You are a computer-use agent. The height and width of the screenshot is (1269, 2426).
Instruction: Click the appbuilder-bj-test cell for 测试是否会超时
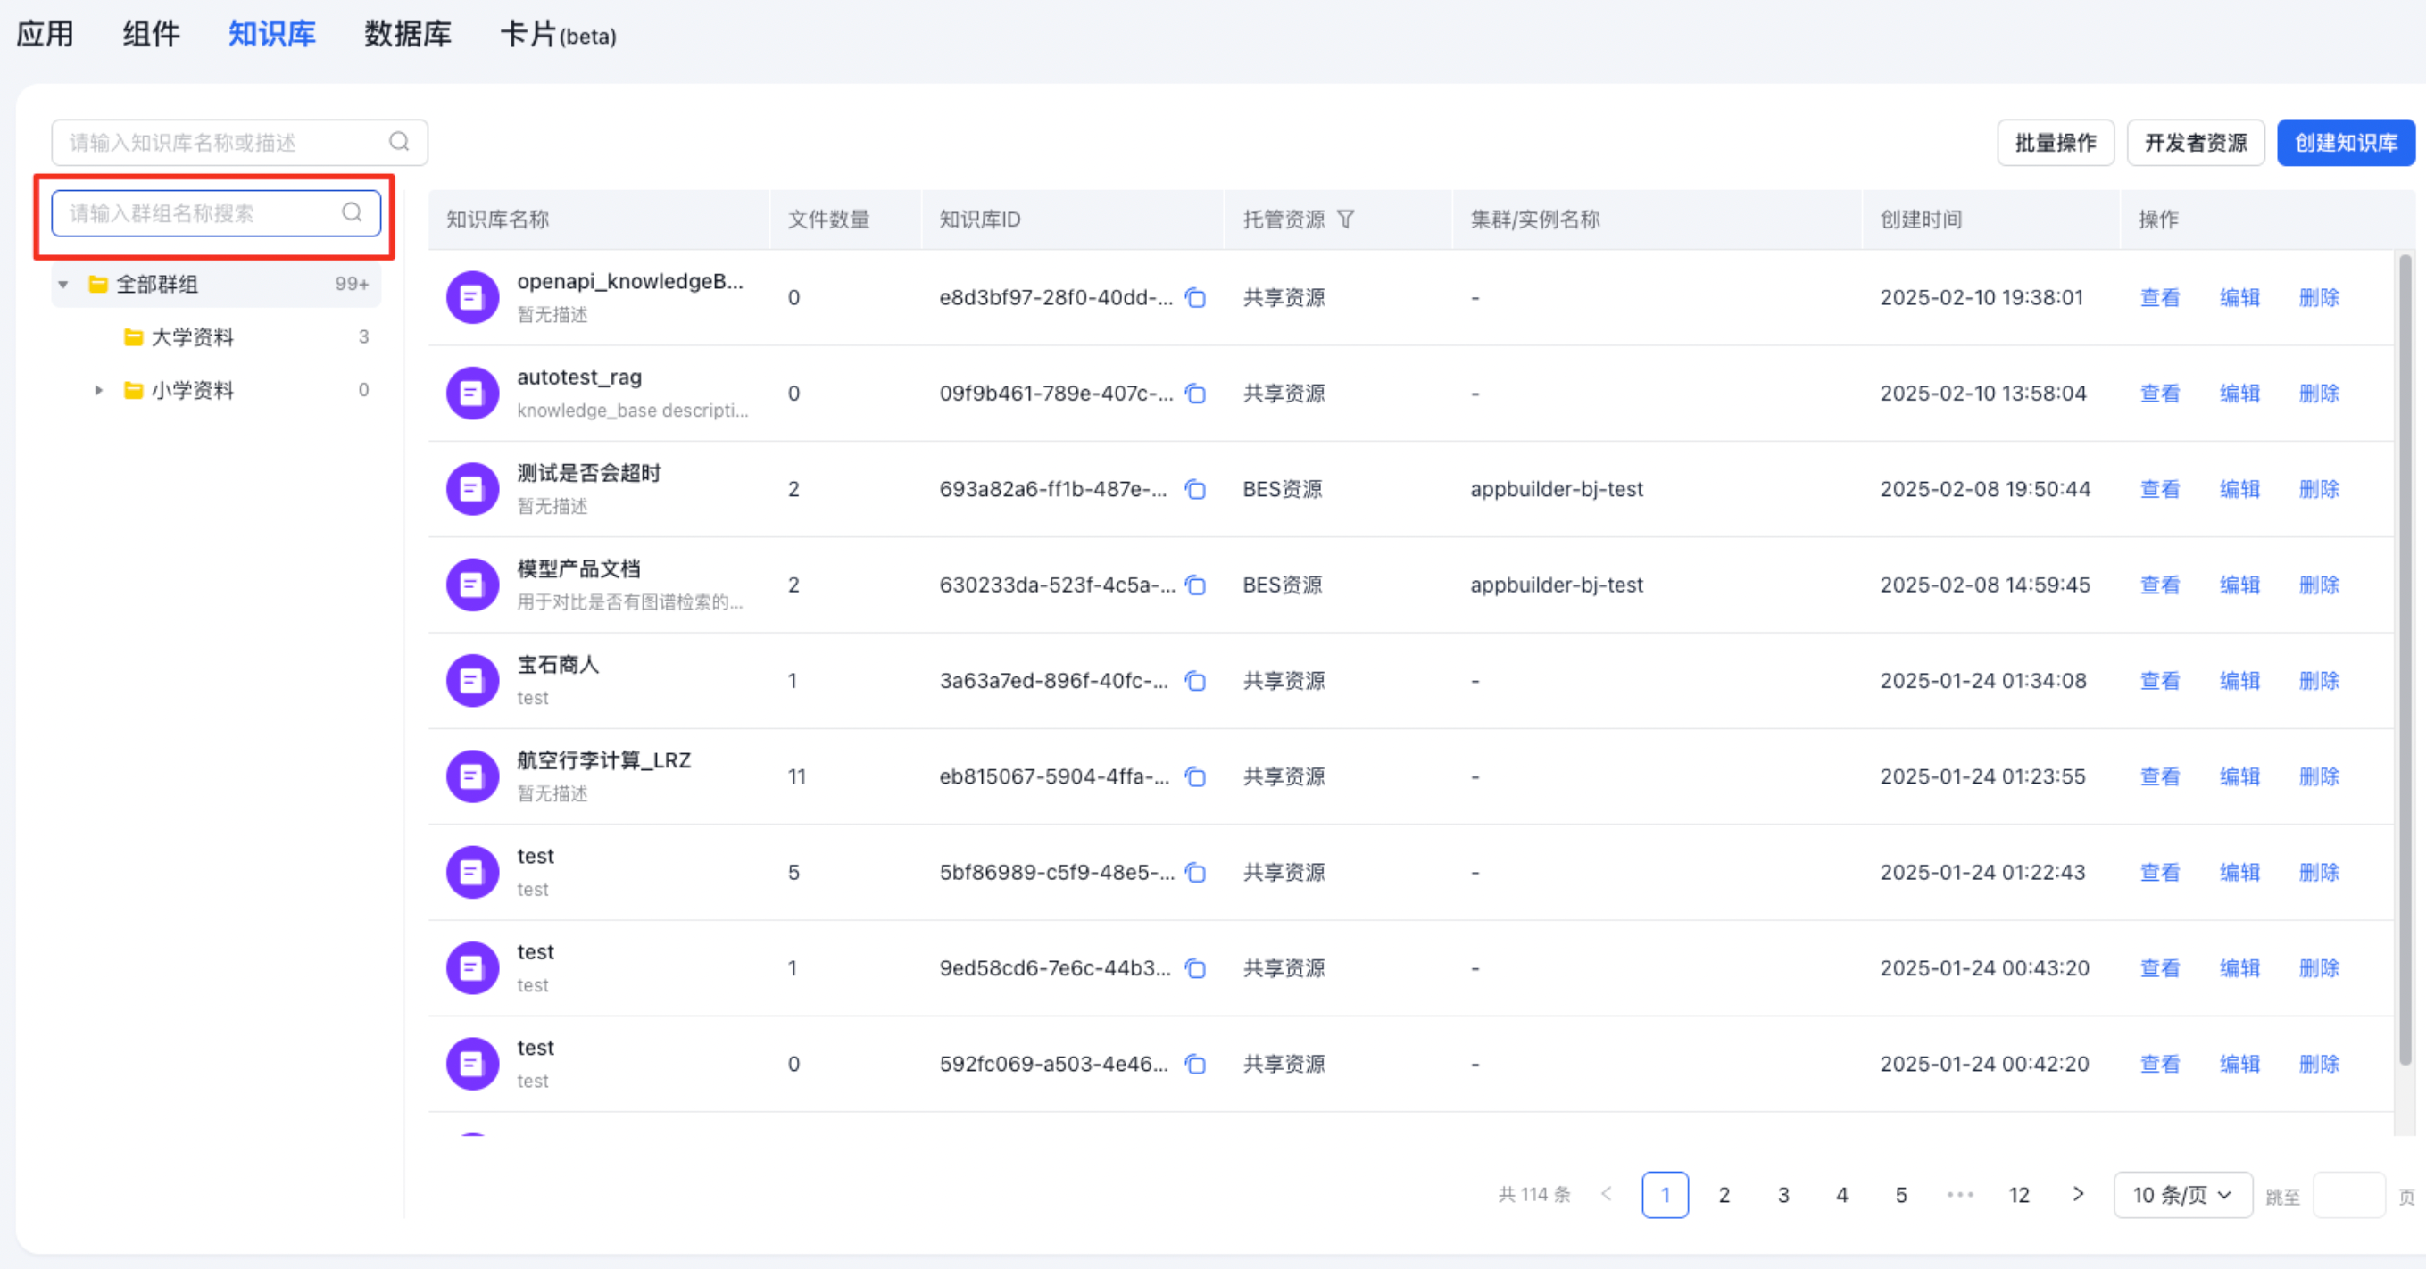coord(1557,488)
